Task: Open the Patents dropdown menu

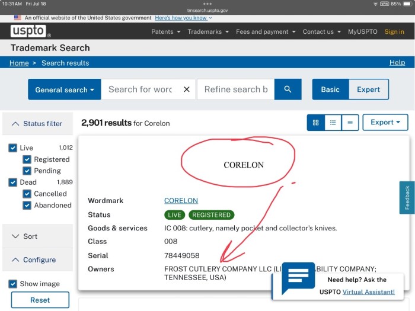Action: [x=165, y=32]
